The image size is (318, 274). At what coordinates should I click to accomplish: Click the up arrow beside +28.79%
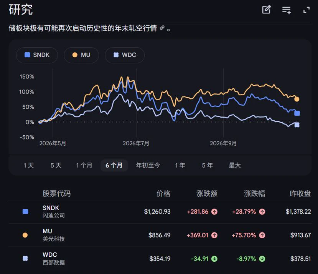coord(262,212)
